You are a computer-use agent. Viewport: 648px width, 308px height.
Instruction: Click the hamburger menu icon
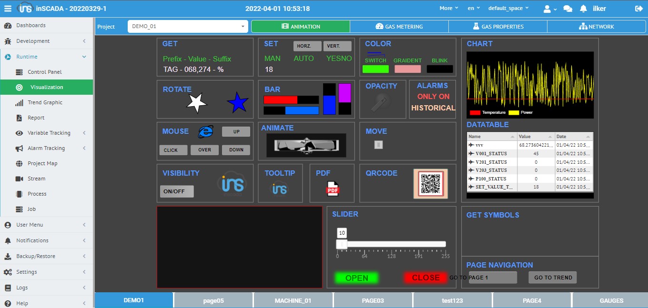coord(8,9)
